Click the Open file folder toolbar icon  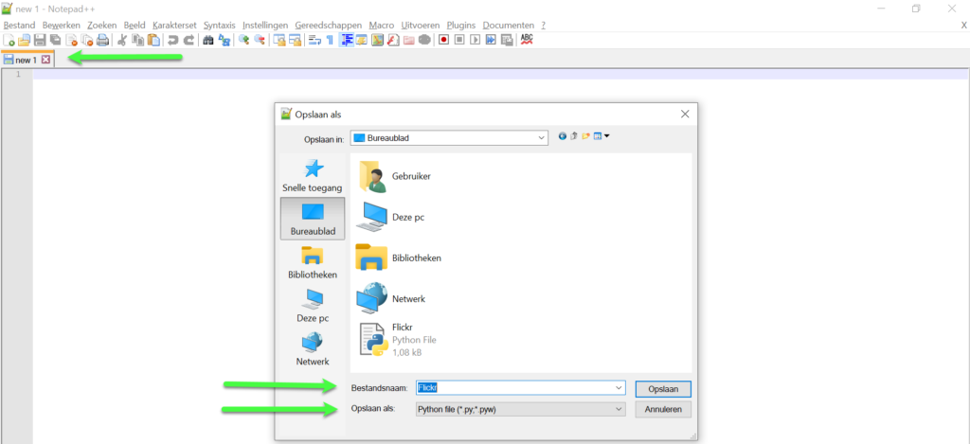pos(24,40)
